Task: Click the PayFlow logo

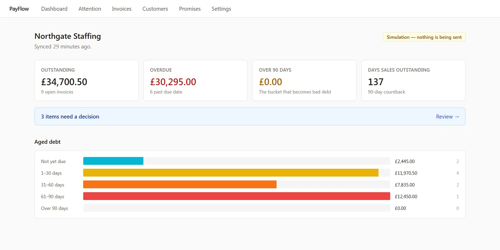Action: pos(19,9)
